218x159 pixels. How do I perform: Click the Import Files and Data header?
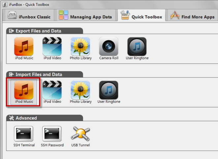coord(45,74)
